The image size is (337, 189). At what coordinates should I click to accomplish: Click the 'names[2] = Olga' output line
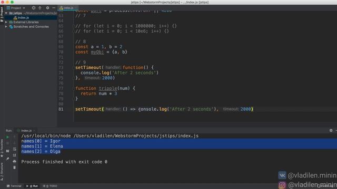click(41, 152)
